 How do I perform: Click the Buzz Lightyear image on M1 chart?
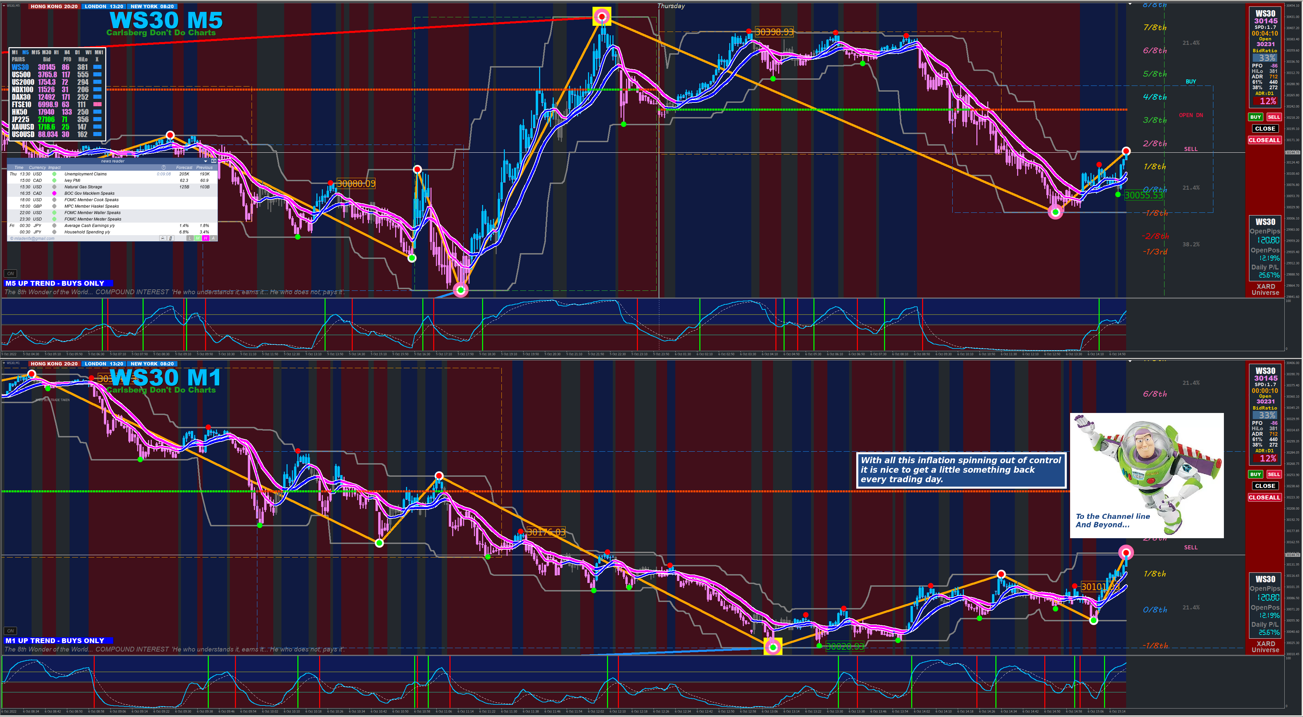[x=1147, y=475]
